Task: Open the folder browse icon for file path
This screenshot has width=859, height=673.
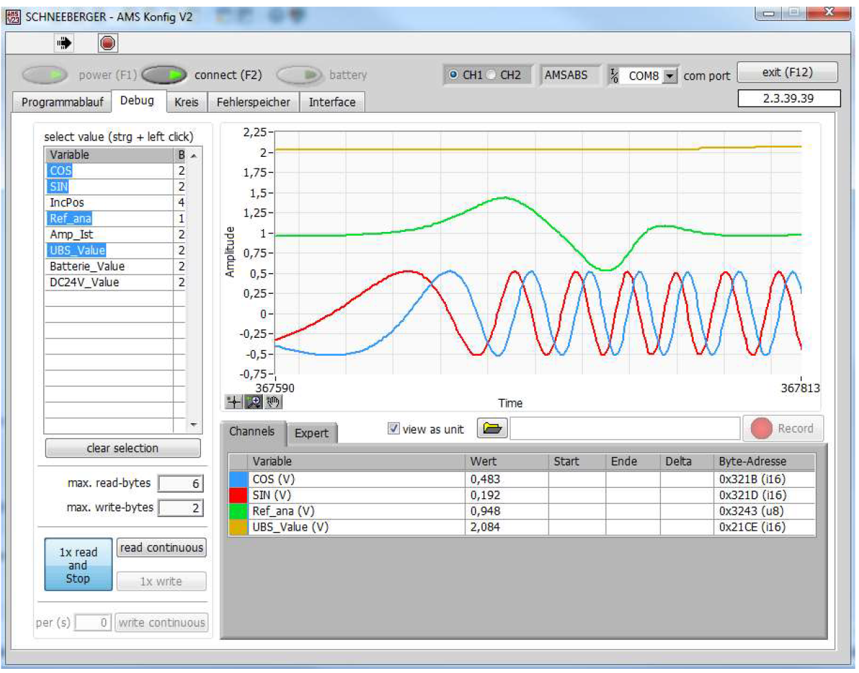Action: [492, 429]
